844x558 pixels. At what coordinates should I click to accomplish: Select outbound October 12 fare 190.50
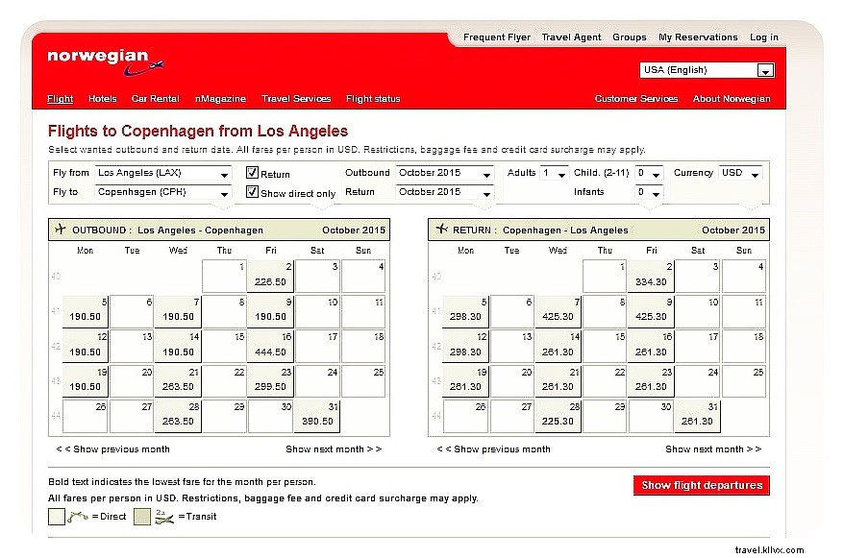85,346
